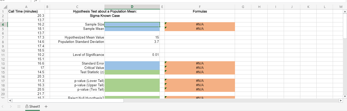347x111 pixels.
Task: Click the 'Level of Significance' label cell
Action: 77,55
